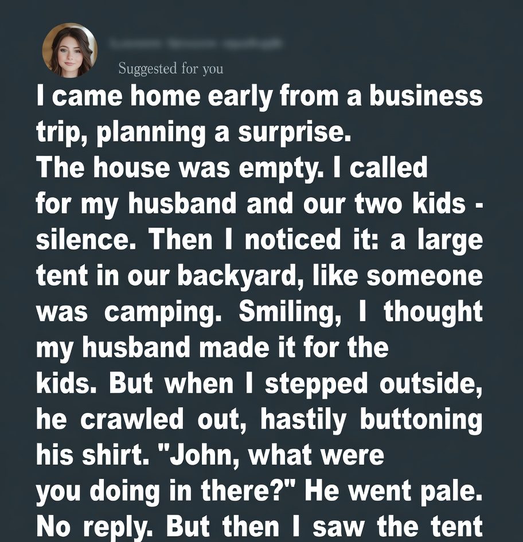Click the line "tent in our backyard, like someone"
523x542 pixels.
[259, 276]
